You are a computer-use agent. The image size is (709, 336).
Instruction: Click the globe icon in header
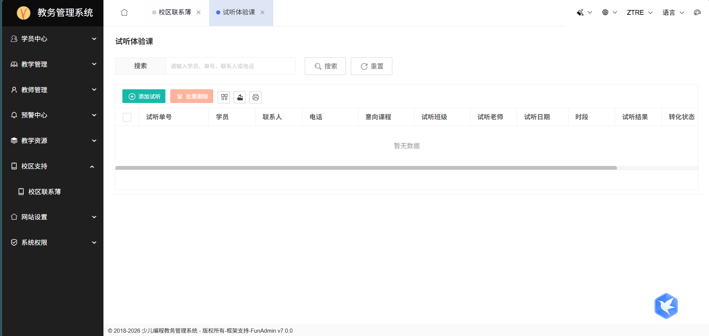pyautogui.click(x=605, y=13)
